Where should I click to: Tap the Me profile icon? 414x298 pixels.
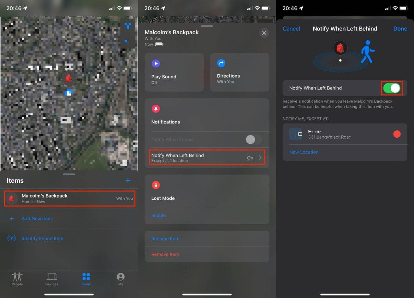[x=121, y=277]
